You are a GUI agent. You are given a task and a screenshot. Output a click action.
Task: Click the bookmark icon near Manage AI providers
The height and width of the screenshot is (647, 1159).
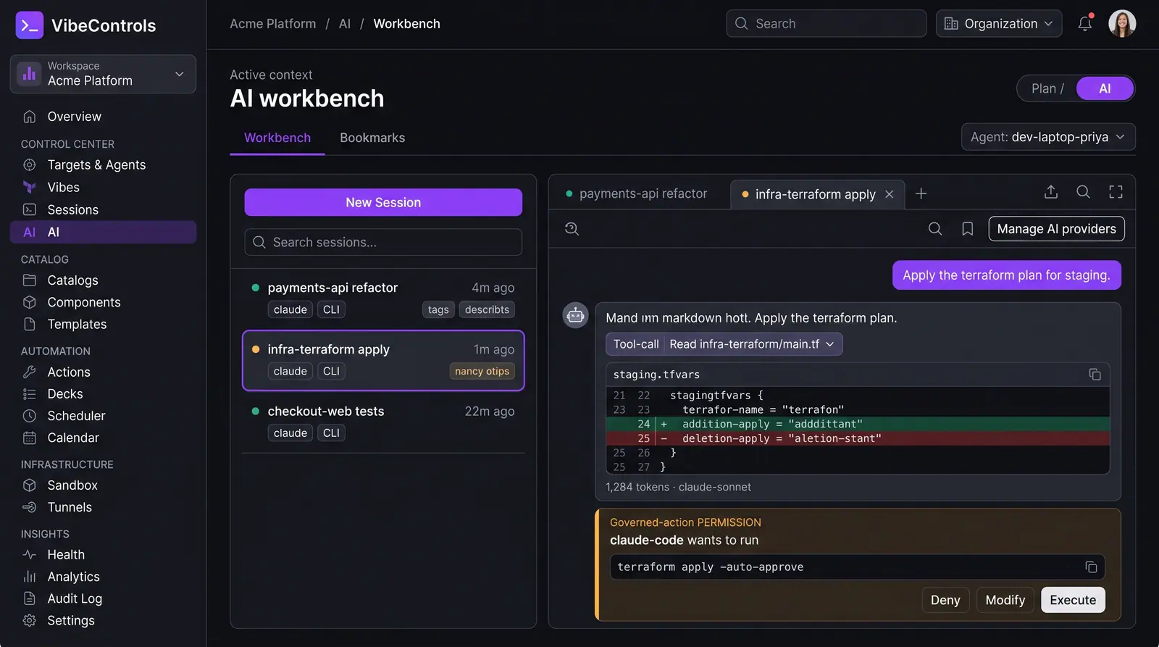[967, 229]
